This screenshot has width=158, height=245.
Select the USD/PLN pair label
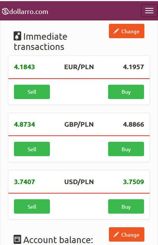[x=79, y=182]
